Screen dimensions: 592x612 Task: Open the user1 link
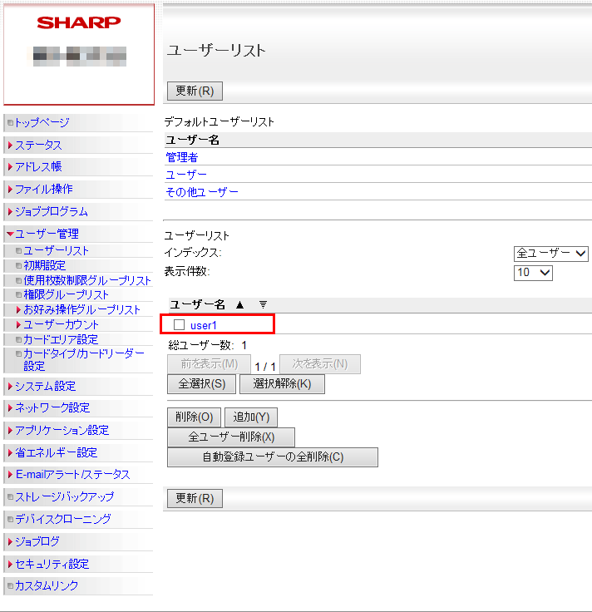click(203, 325)
